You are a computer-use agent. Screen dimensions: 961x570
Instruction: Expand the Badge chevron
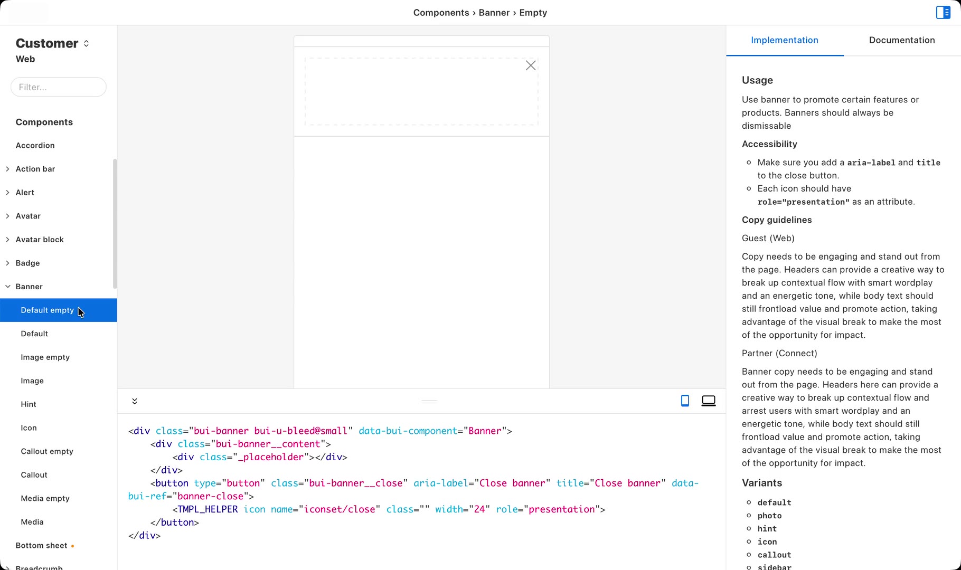7,263
